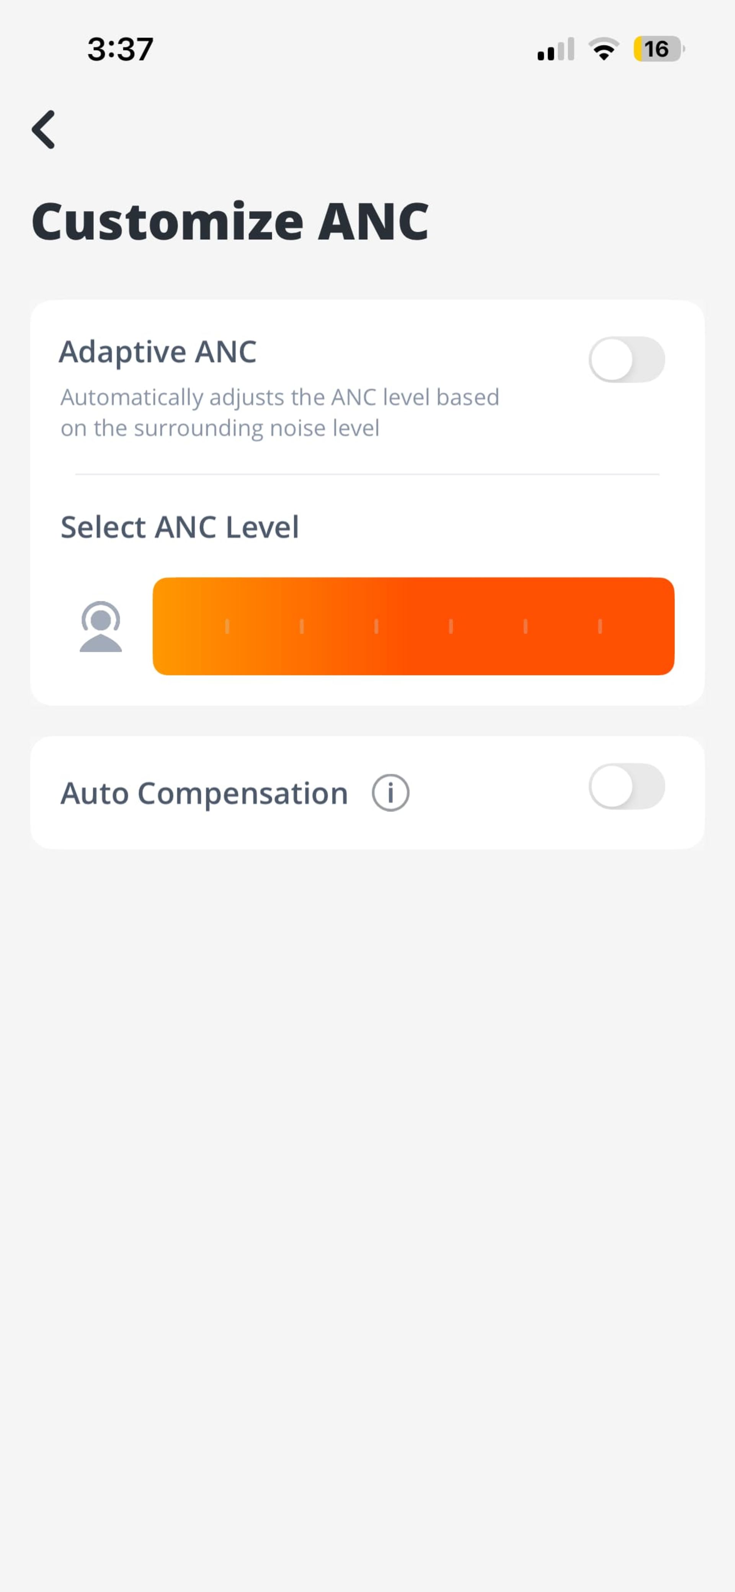Click the far right end of ANC slider
The height and width of the screenshot is (1592, 735).
coord(664,627)
